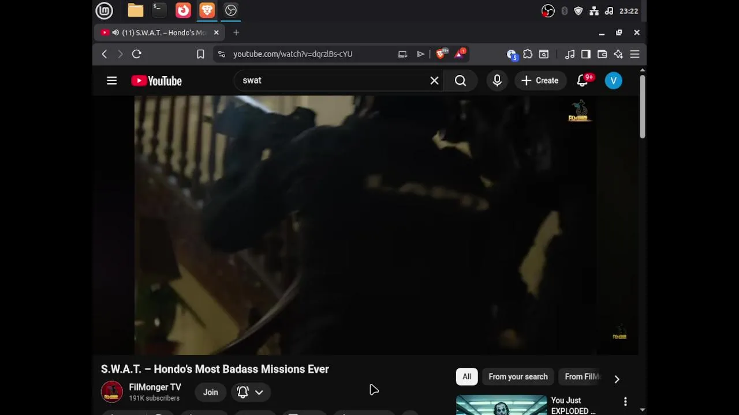Click the youtube.com URL address field
This screenshot has height=415, width=739.
[293, 54]
